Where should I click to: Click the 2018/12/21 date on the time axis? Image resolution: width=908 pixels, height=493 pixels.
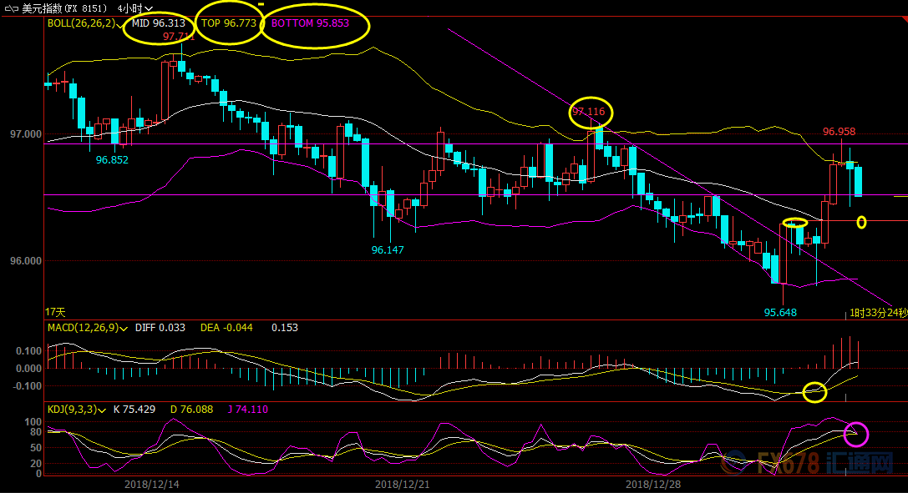pos(399,484)
